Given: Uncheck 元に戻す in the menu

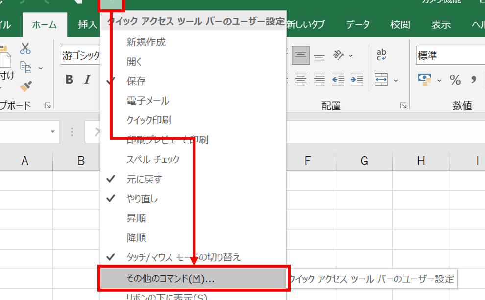Looking at the screenshot, I should point(144,179).
